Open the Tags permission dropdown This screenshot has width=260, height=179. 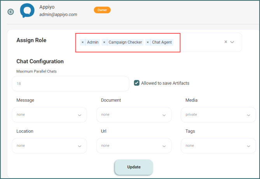pyautogui.click(x=218, y=146)
